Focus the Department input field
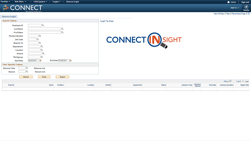The image size is (251, 141). 34,46
